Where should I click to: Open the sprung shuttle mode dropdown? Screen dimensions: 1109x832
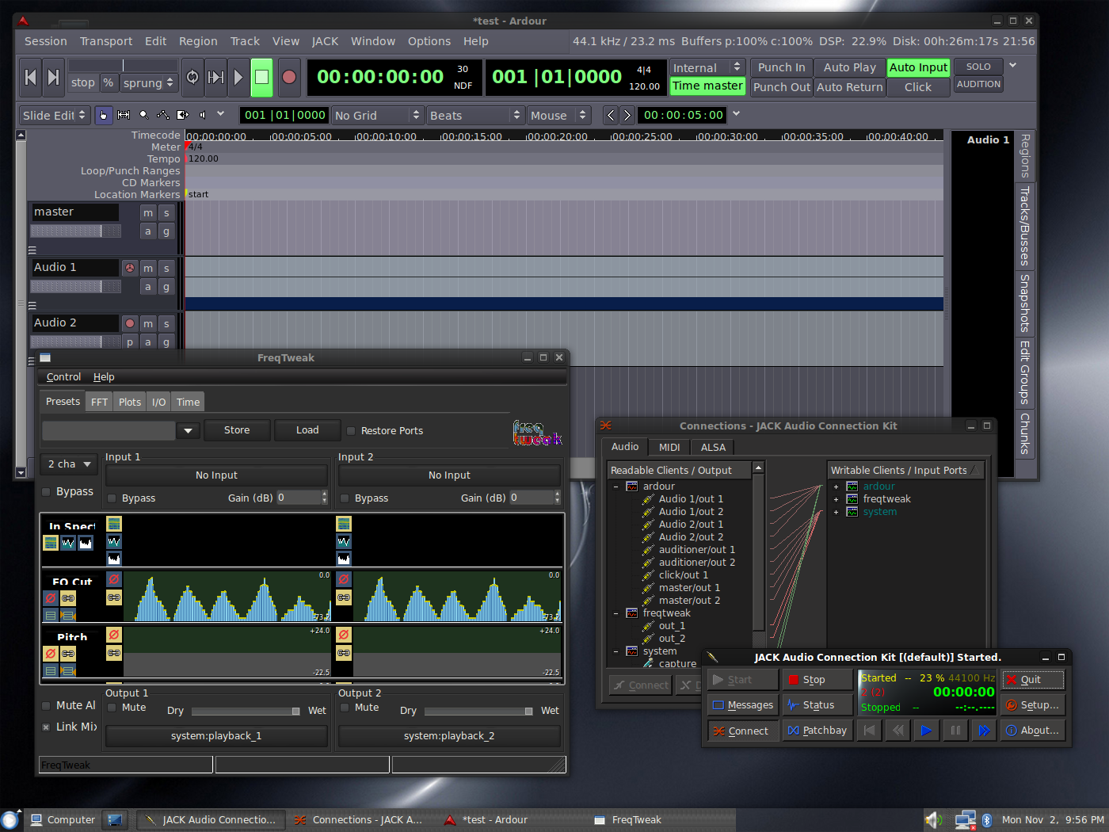(x=148, y=83)
